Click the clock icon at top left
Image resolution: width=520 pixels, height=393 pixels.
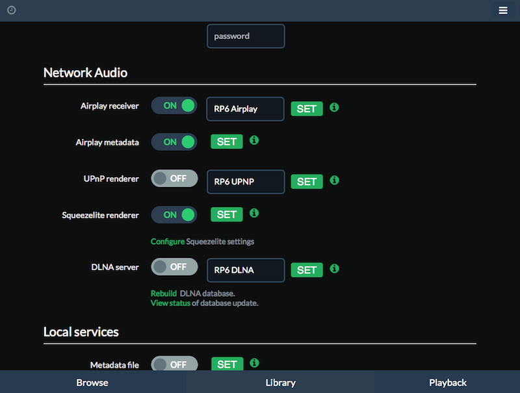pyautogui.click(x=12, y=10)
